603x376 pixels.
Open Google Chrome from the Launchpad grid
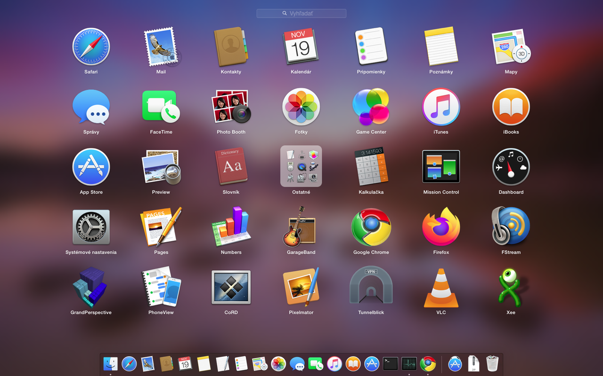[371, 227]
